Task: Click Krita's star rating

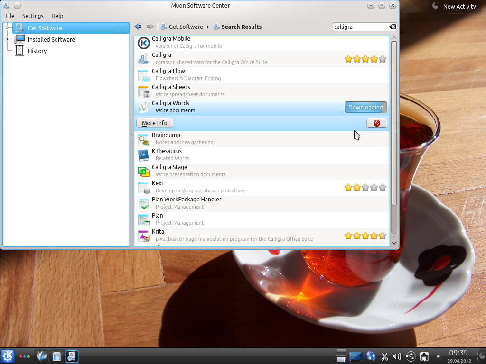Action: (365, 236)
